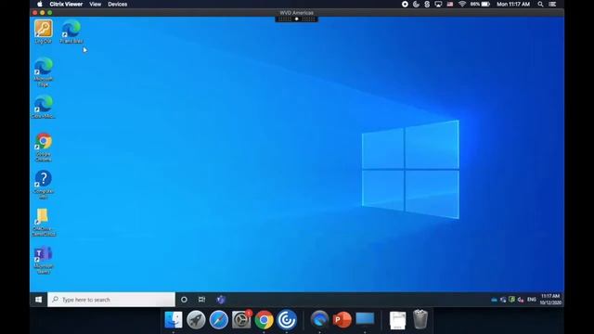
Task: Expand the Citrix toolbar handle below title
Action: [297, 19]
